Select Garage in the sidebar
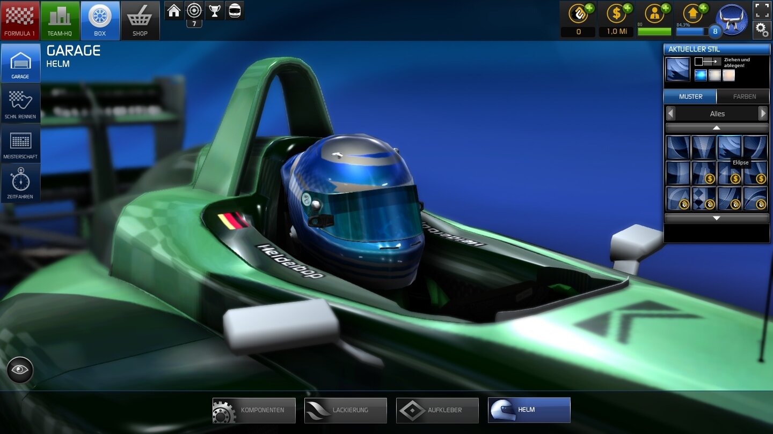Screen dimensions: 773x434 coord(20,63)
